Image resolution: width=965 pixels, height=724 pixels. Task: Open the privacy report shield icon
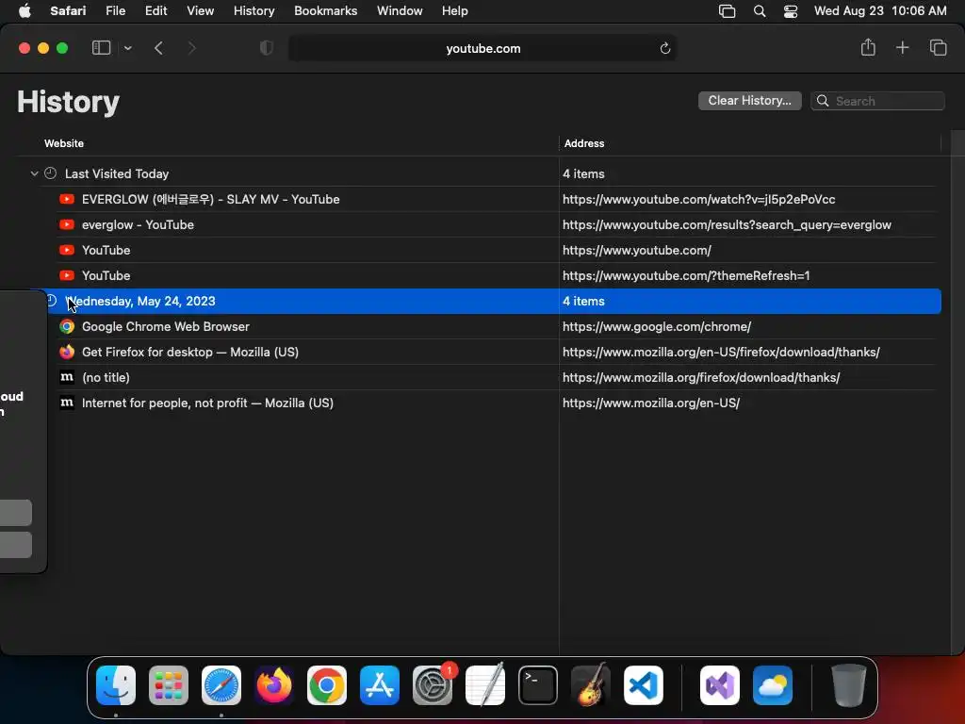pos(267,48)
